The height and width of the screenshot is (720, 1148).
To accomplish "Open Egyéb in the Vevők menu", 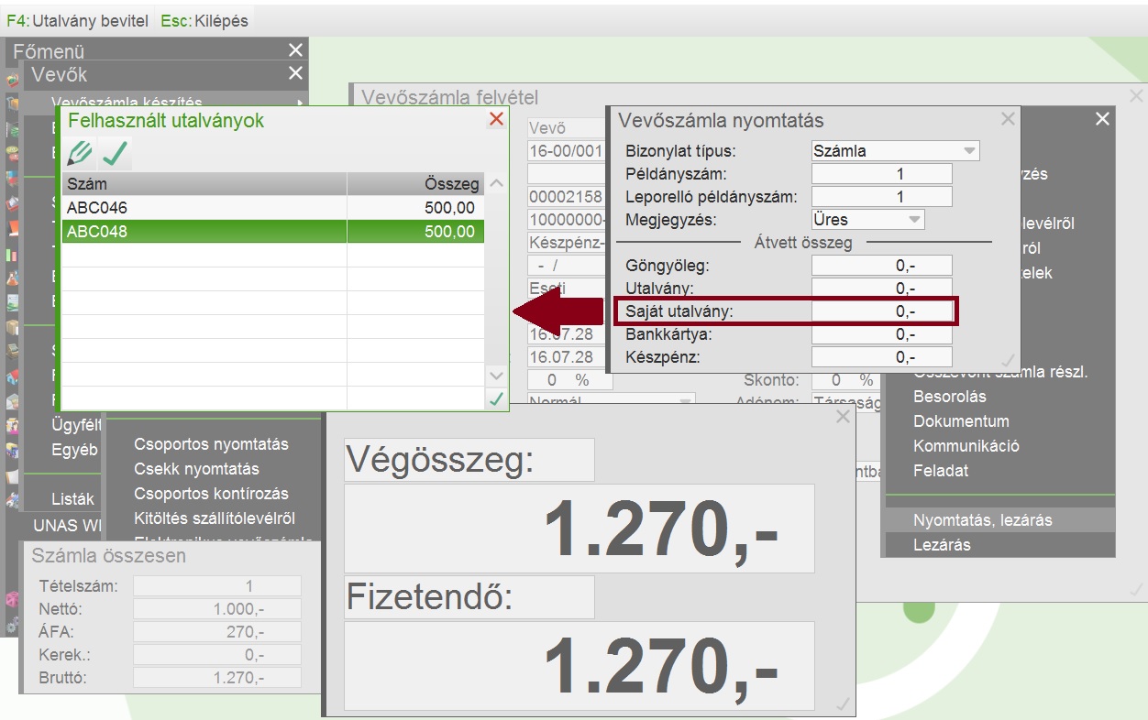I will point(74,450).
